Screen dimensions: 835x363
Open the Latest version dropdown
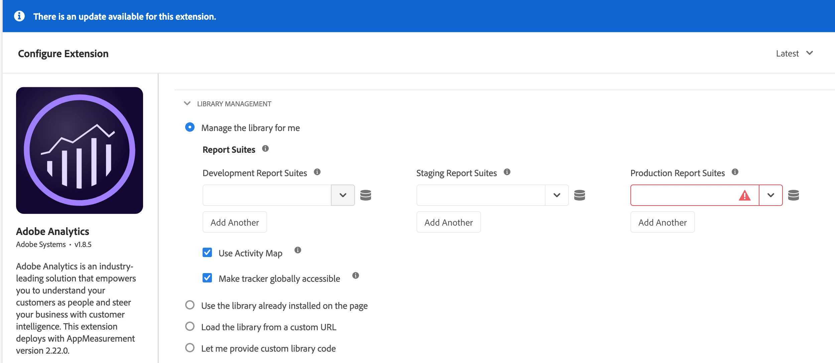(x=795, y=53)
